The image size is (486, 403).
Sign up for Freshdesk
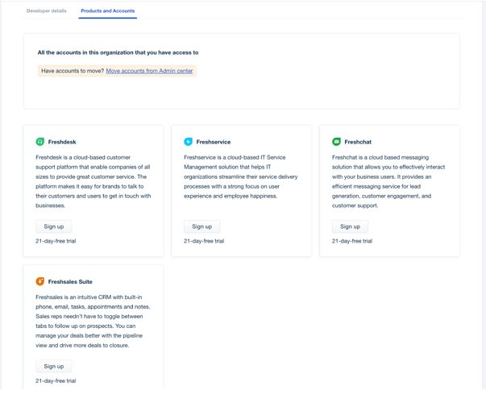click(x=54, y=226)
